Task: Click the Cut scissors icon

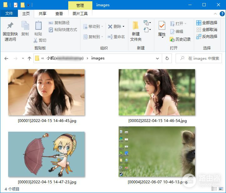Action: coord(36,40)
